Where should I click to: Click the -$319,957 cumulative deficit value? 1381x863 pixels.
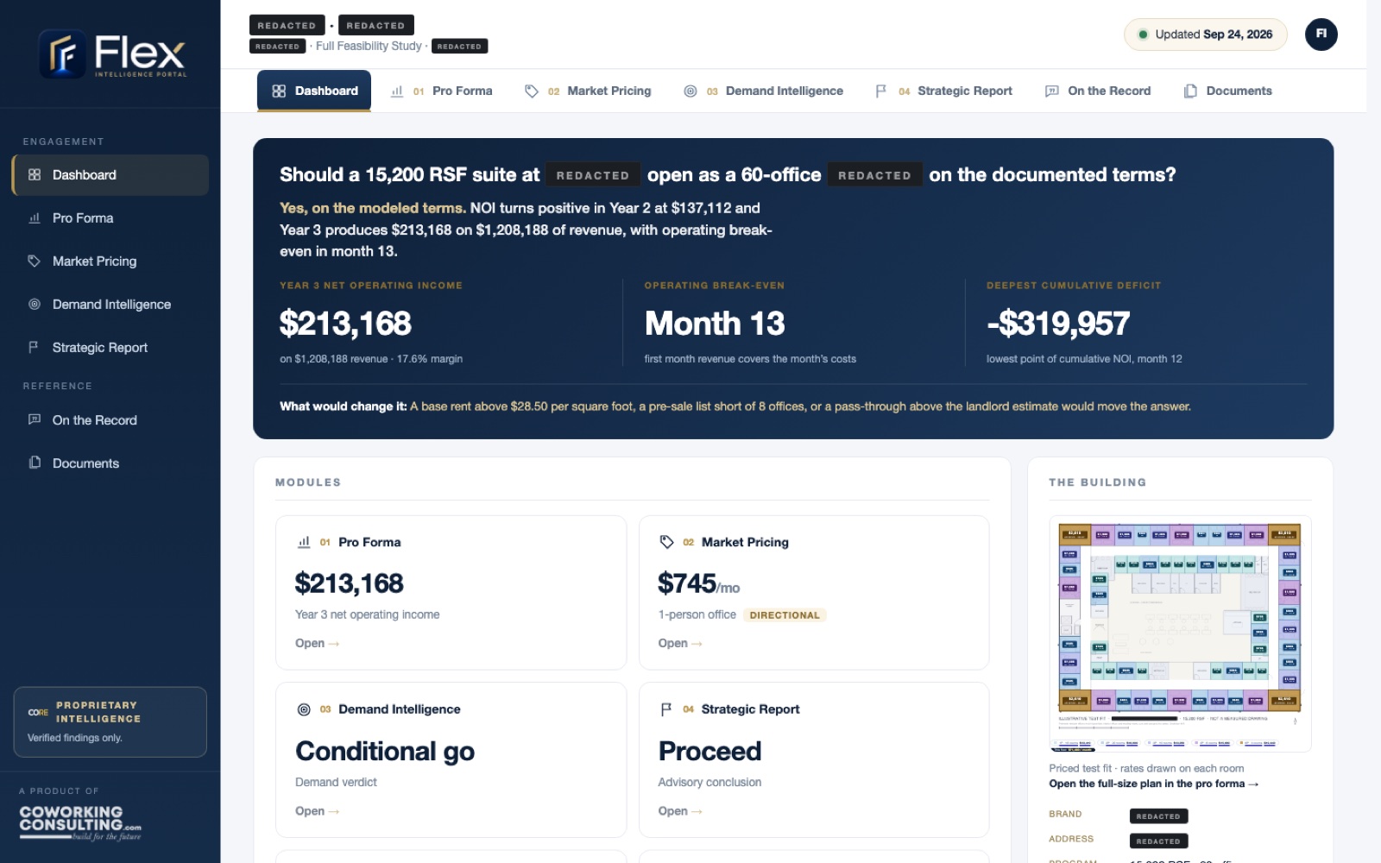(x=1058, y=324)
